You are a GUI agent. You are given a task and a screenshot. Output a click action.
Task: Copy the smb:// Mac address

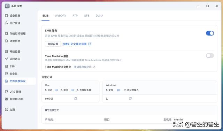click(76, 99)
